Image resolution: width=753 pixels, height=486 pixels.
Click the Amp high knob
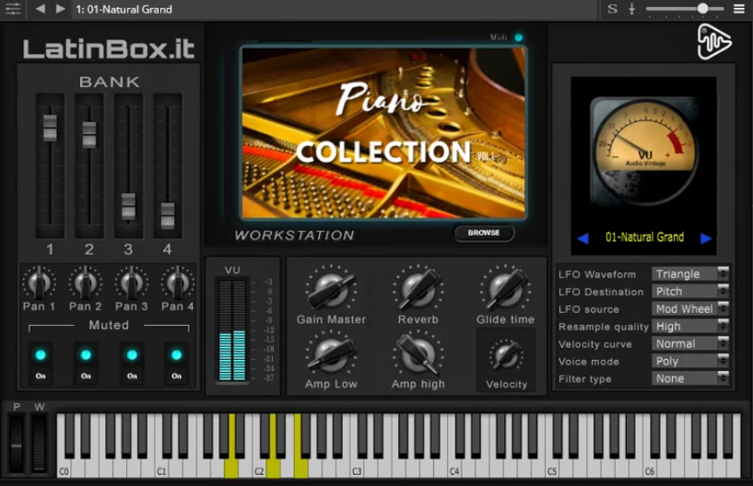[x=417, y=356]
